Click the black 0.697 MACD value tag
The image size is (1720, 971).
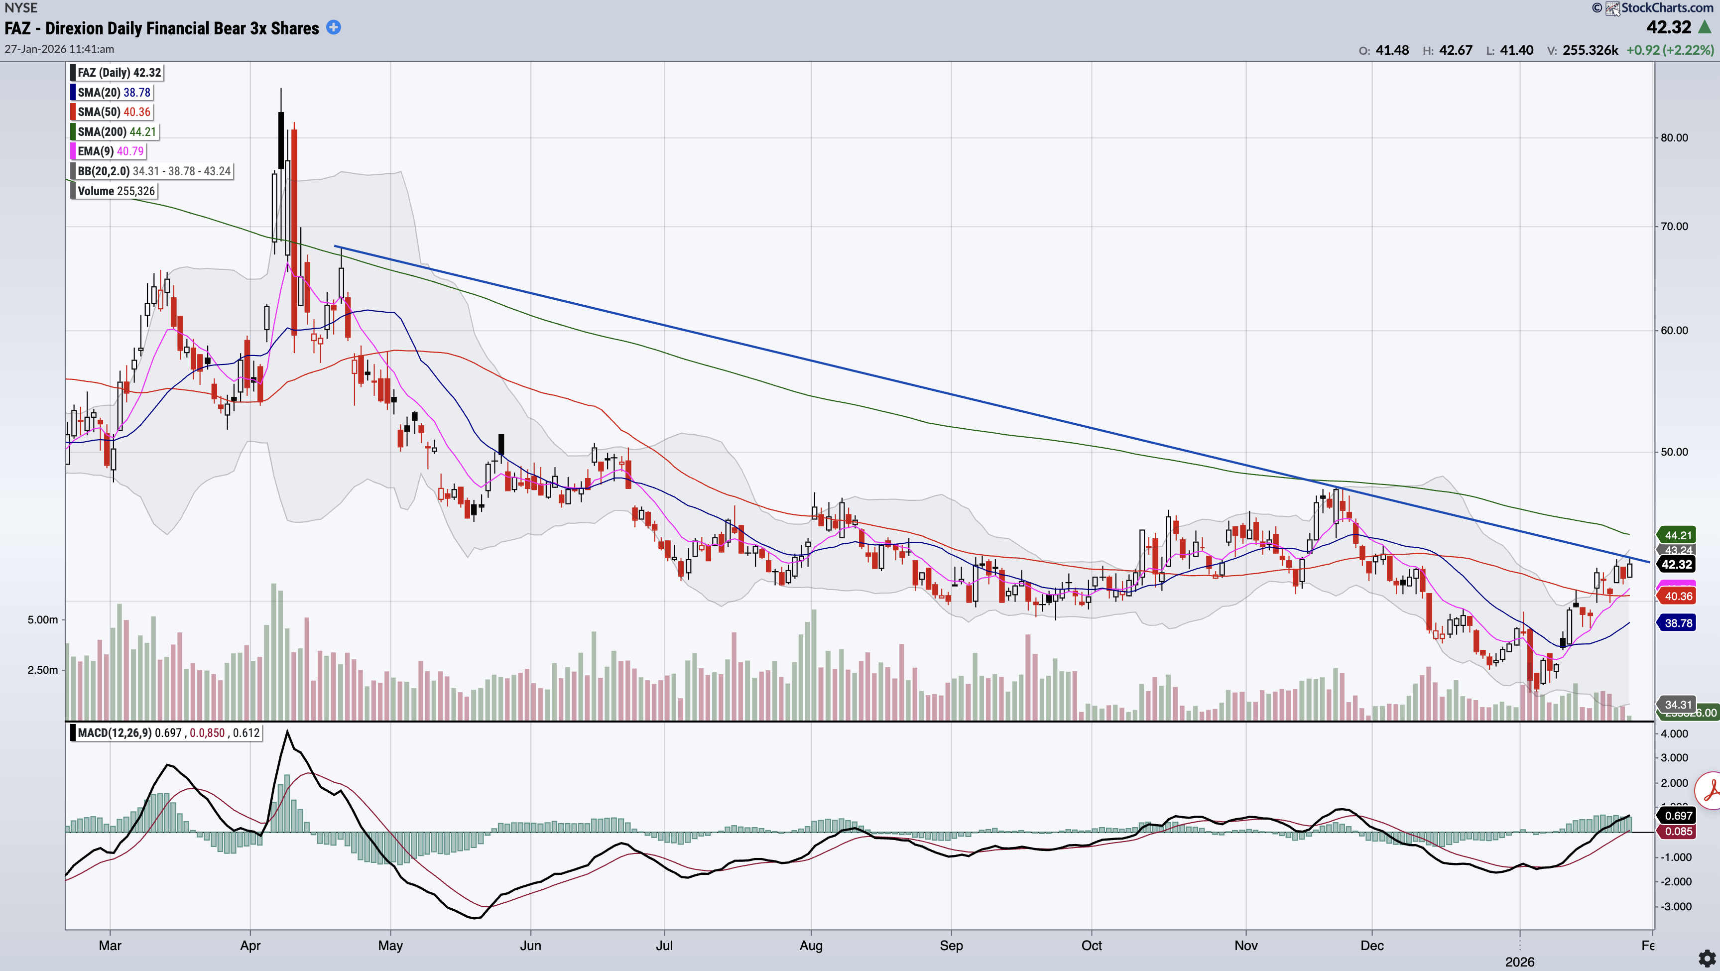tap(1677, 816)
